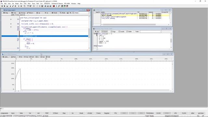The image size is (208, 117).
Task: Open the Trace menu
Action: tap(33, 4)
